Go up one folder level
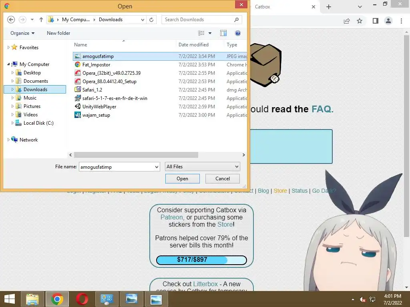410x307 pixels. (x=41, y=20)
